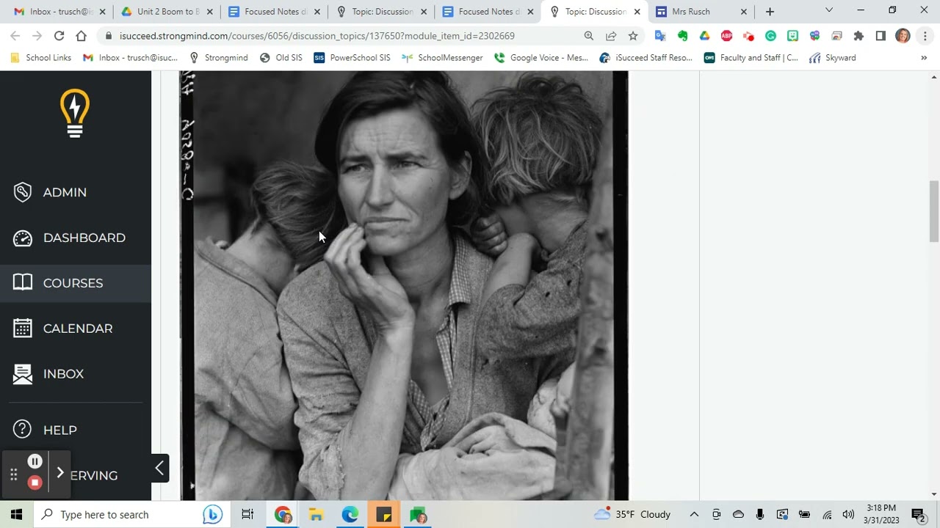Open the Strongmind bookmark
Image resolution: width=940 pixels, height=528 pixels.
point(219,58)
